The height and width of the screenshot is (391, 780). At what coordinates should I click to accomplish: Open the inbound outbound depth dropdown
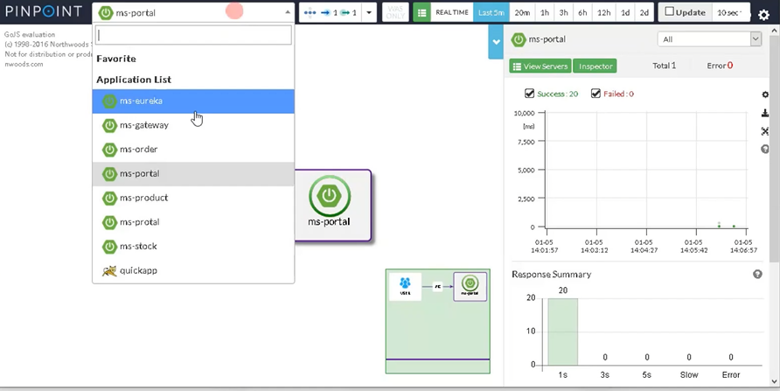coord(369,12)
